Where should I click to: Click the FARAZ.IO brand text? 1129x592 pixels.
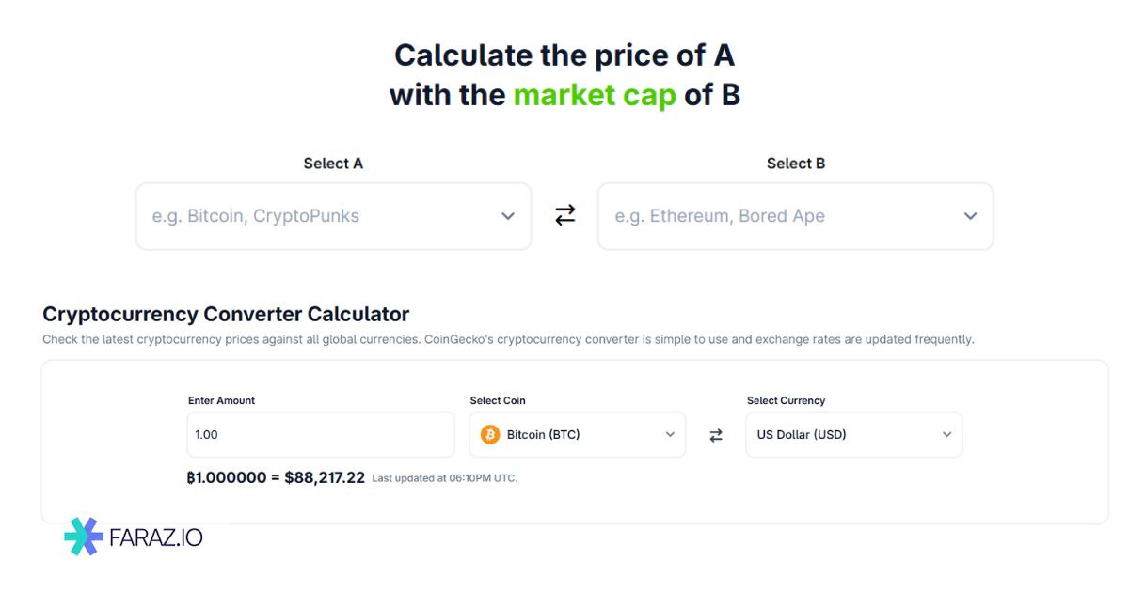pos(156,537)
